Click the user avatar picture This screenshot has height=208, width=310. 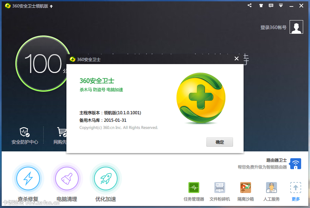point(296,27)
